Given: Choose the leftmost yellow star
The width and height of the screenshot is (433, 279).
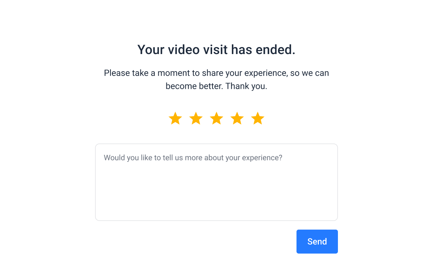Looking at the screenshot, I should (x=175, y=119).
